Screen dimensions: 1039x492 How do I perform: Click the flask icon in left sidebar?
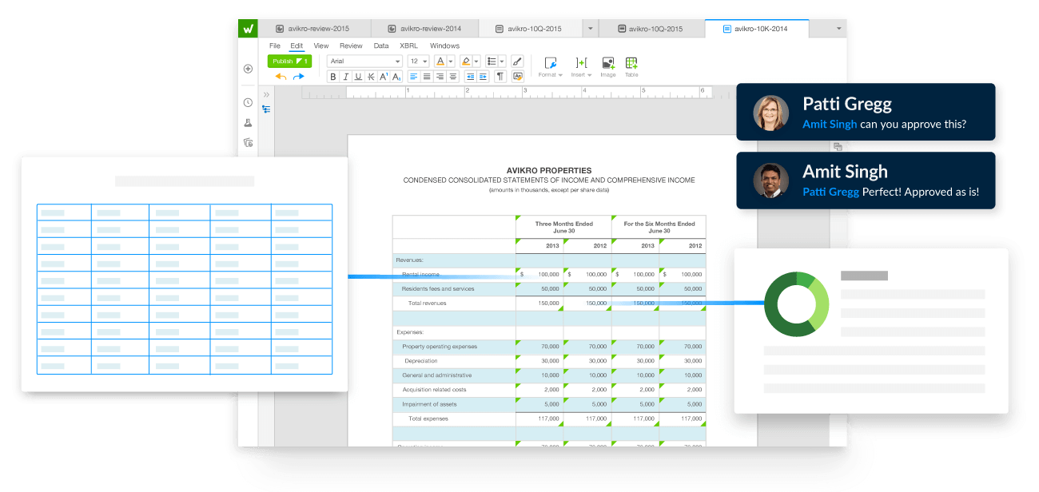pos(248,123)
